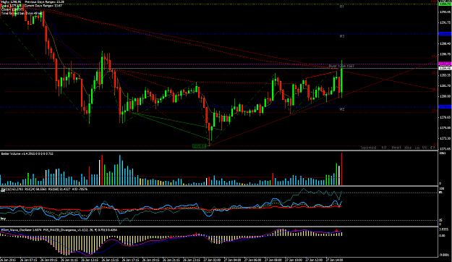Click the Elliott Wave Oscillator indicator label
The image size is (452, 262).
tap(21, 230)
